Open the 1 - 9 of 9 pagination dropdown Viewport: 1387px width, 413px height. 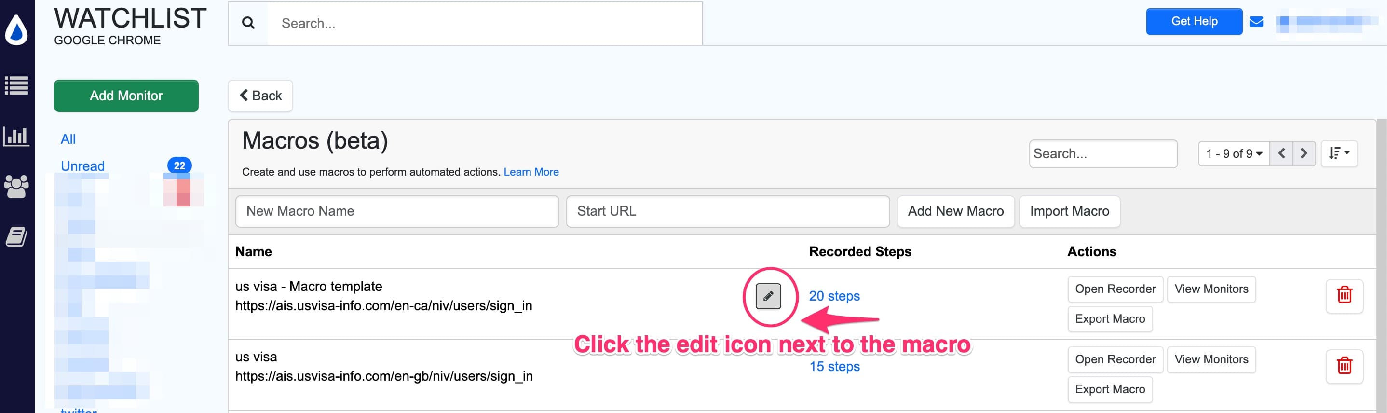tap(1234, 154)
